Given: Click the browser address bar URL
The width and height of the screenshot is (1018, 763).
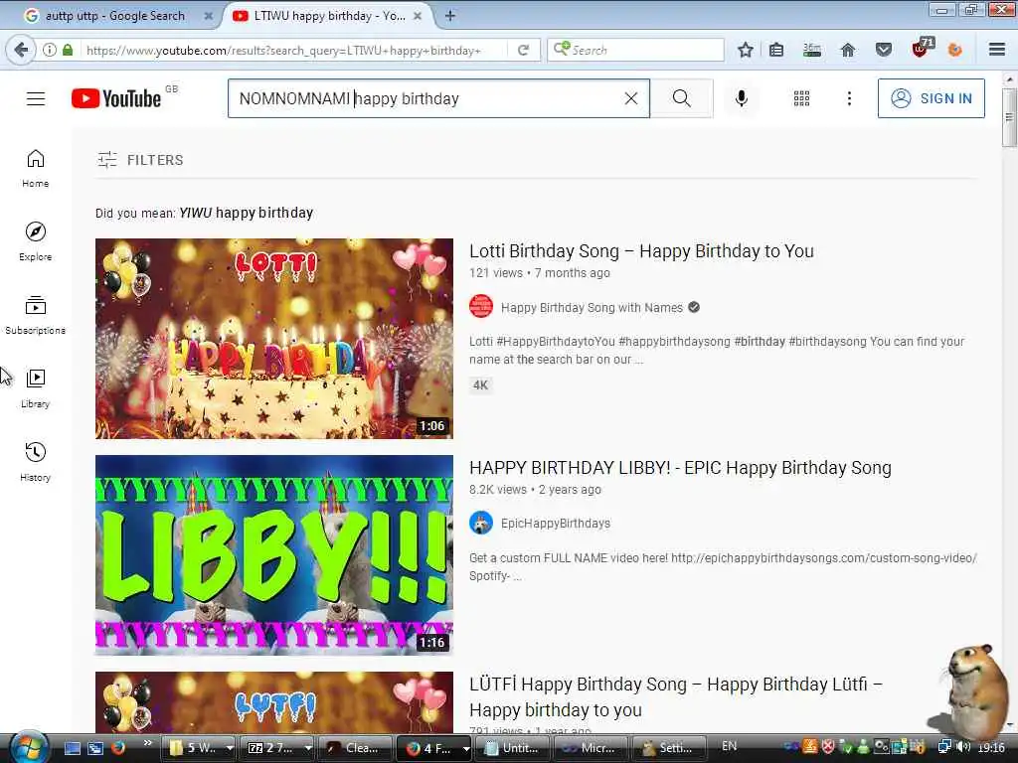Looking at the screenshot, I should click(x=283, y=50).
